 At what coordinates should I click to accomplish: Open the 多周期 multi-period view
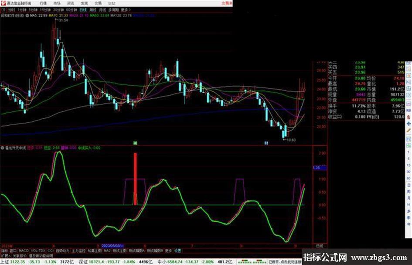(113, 10)
